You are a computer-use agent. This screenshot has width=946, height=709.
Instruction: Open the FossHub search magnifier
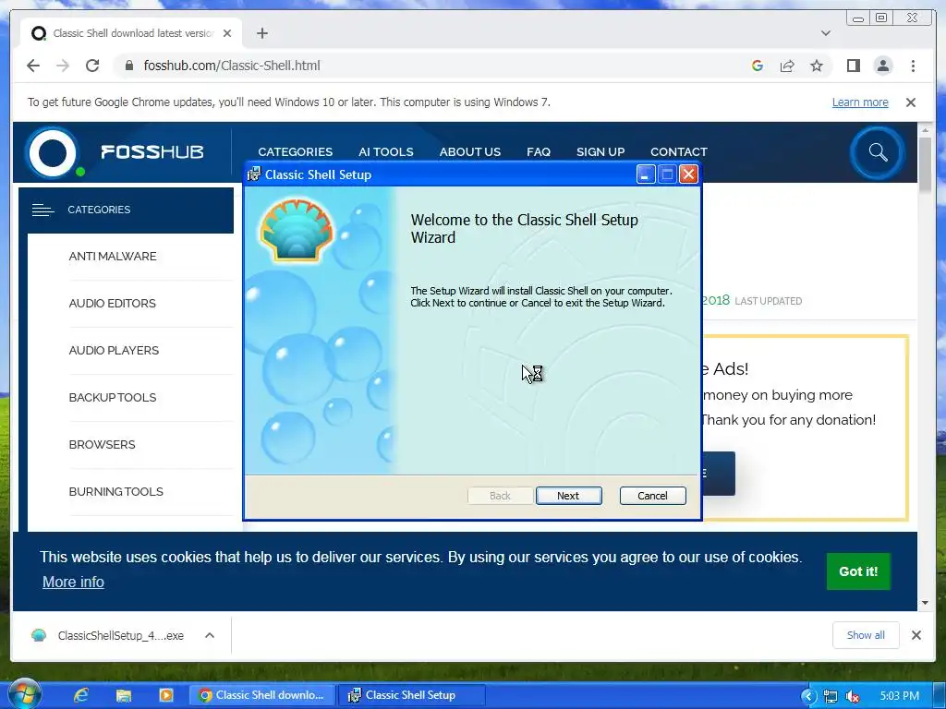click(878, 152)
